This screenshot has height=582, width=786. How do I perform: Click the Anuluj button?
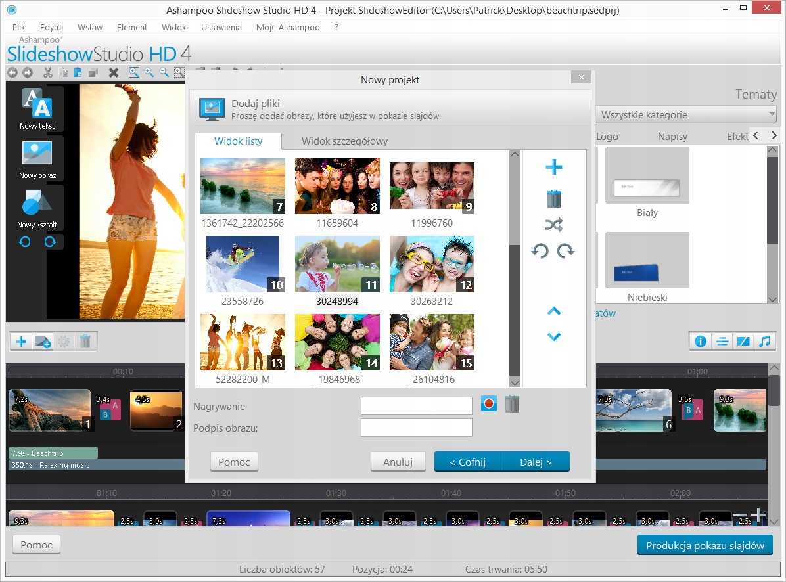pos(398,462)
